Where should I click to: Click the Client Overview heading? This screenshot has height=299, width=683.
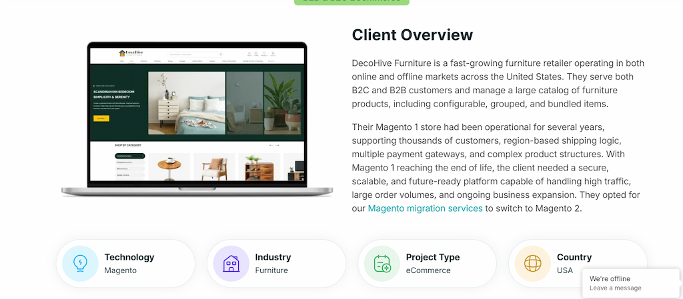(x=412, y=35)
